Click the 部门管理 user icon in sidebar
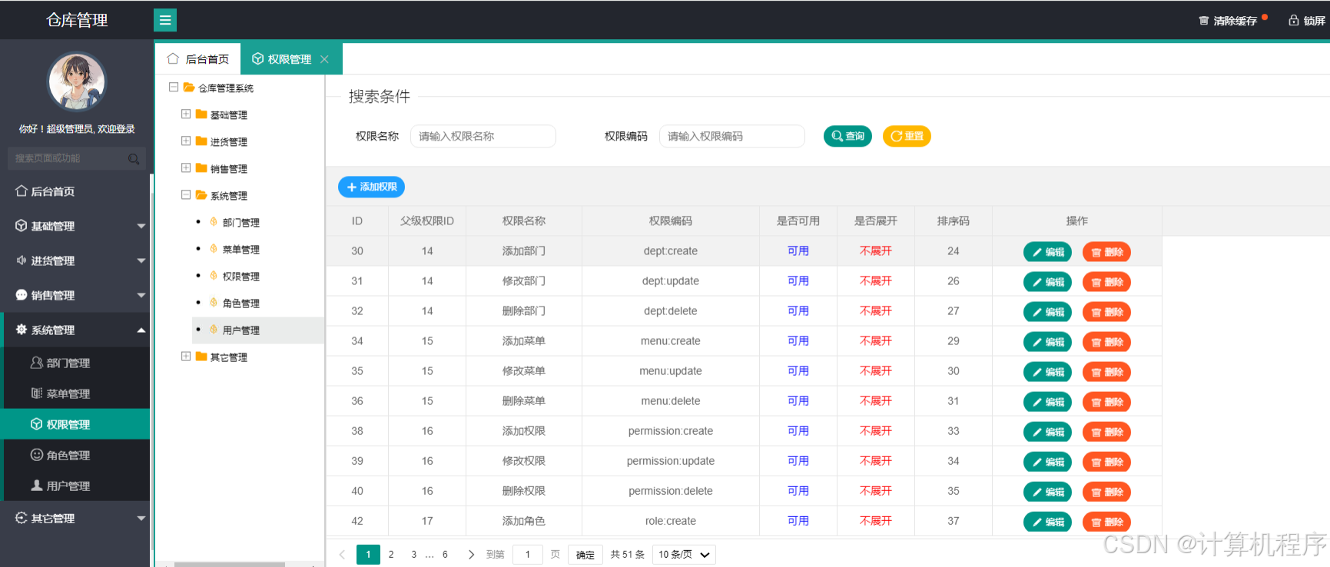This screenshot has width=1330, height=567. (x=36, y=363)
